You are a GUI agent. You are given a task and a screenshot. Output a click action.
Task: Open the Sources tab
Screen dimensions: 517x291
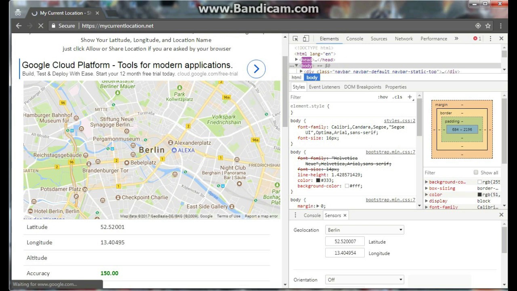coord(379,39)
